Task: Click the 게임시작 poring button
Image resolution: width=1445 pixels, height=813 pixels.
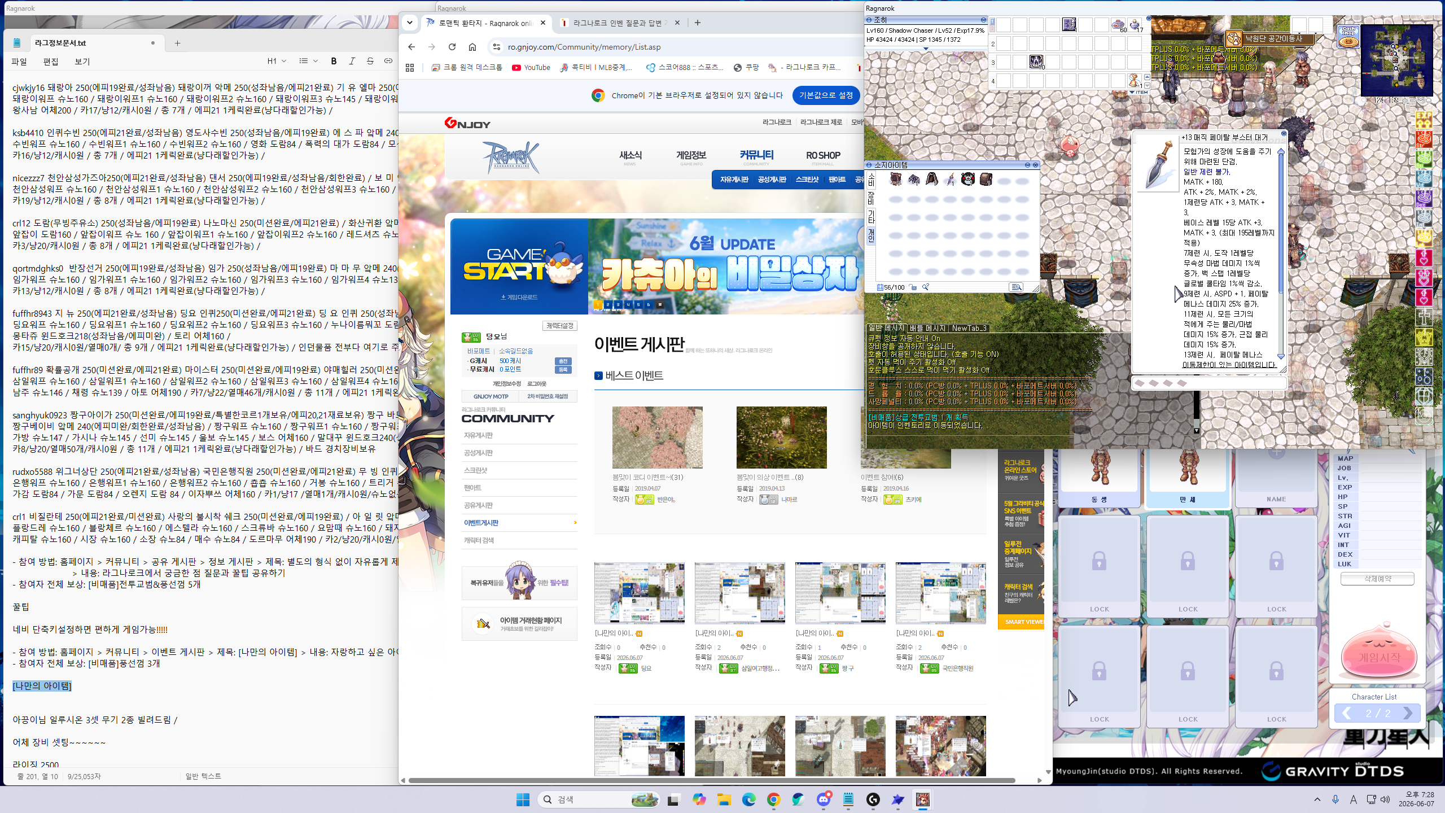Action: click(1378, 652)
